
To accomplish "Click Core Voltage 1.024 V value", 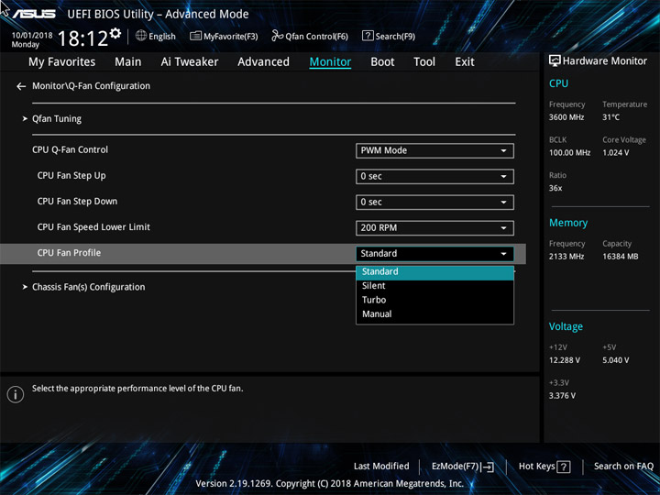I will coord(616,153).
